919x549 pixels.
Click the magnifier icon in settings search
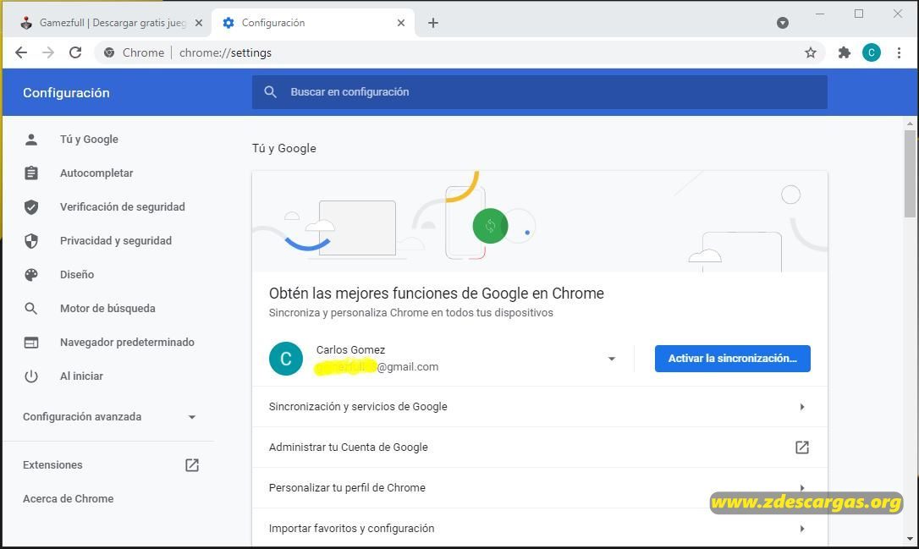tap(270, 92)
